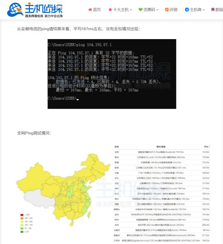Click the 175.3ms average table cell
The image size is (223, 244).
coord(206,162)
